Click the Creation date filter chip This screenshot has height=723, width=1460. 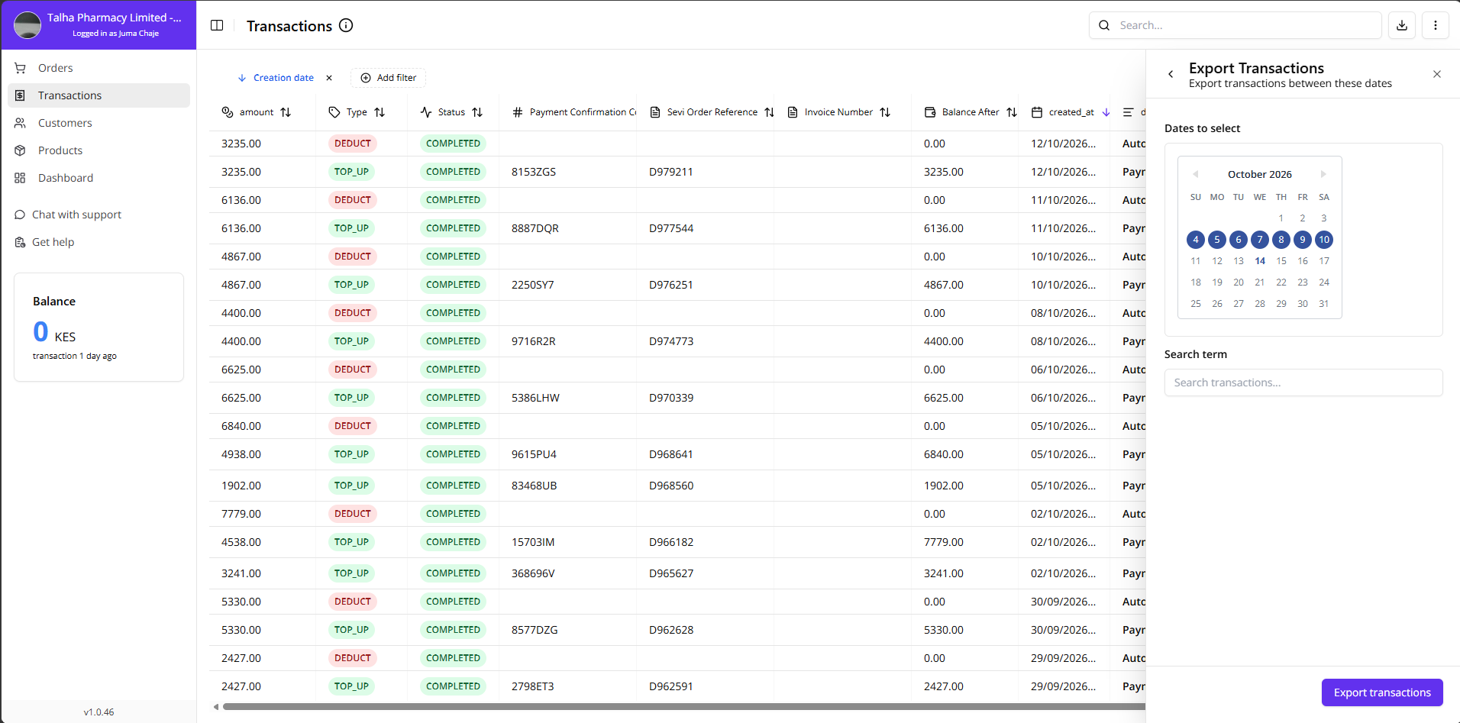coord(276,78)
